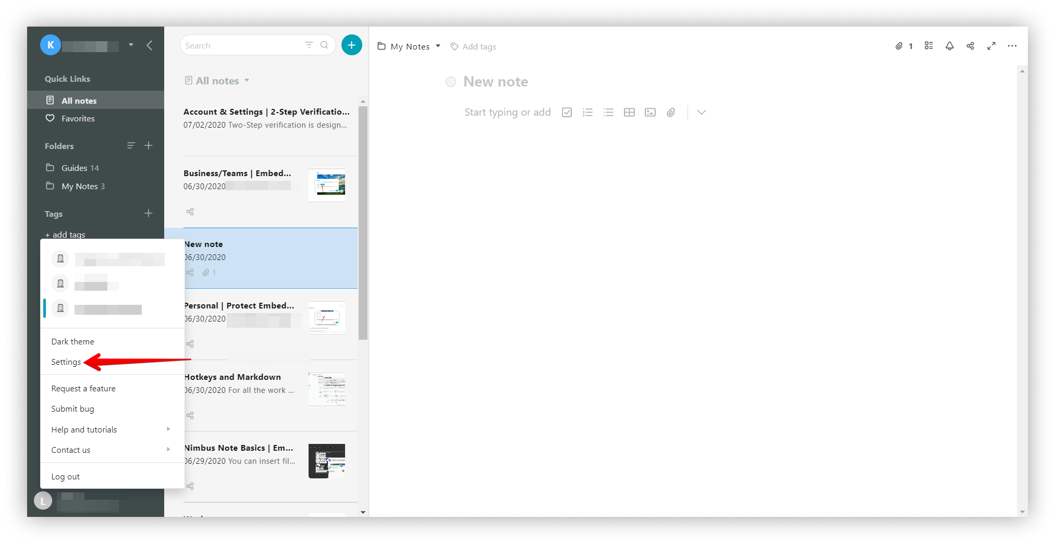Select the active third workspace in popup
This screenshot has height=544, width=1055.
tap(113, 308)
